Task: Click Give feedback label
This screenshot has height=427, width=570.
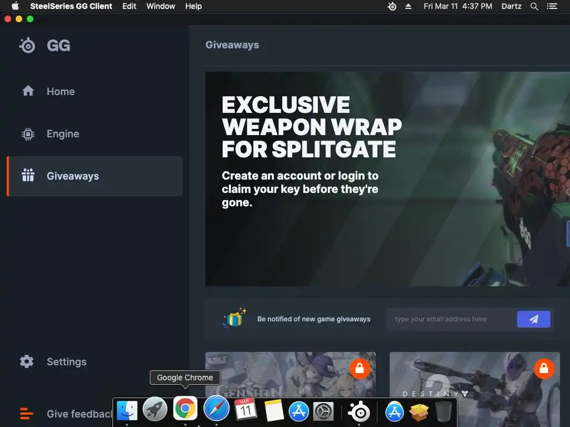Action: click(80, 414)
